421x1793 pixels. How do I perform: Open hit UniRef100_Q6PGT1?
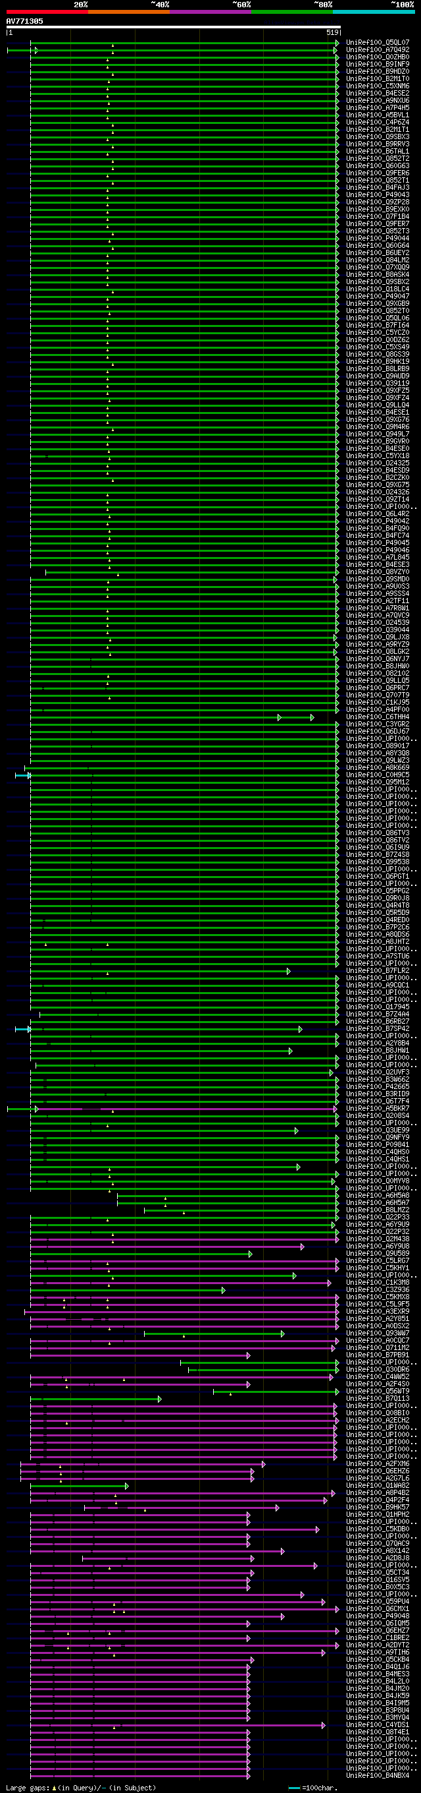pos(378,876)
